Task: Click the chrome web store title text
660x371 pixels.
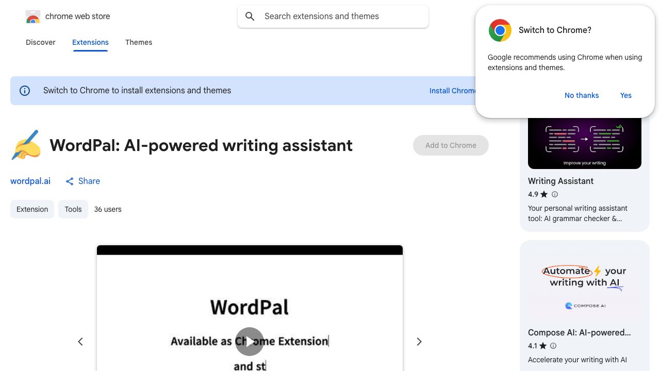Action: (x=78, y=16)
